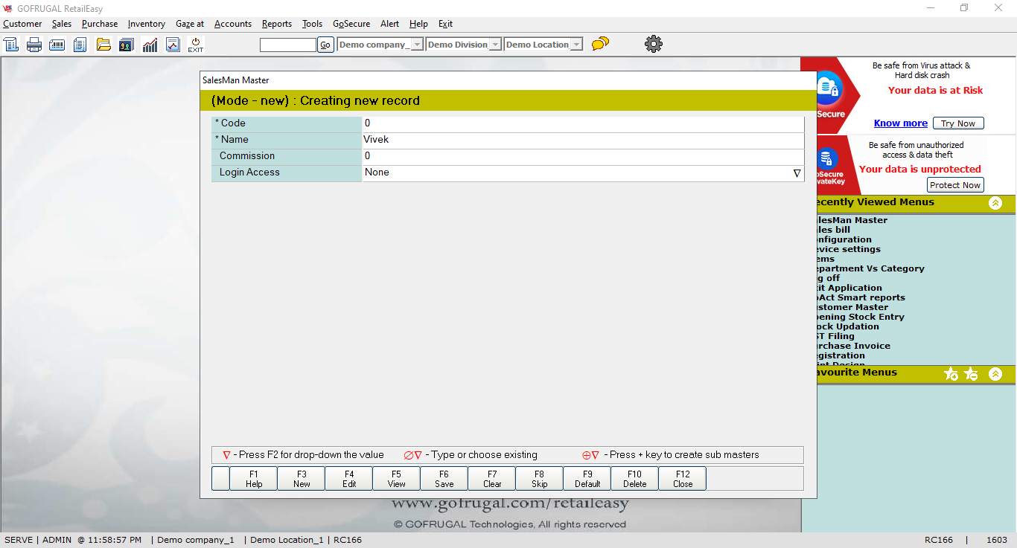The image size is (1017, 548).
Task: Open the GoSecure menu
Action: (351, 24)
